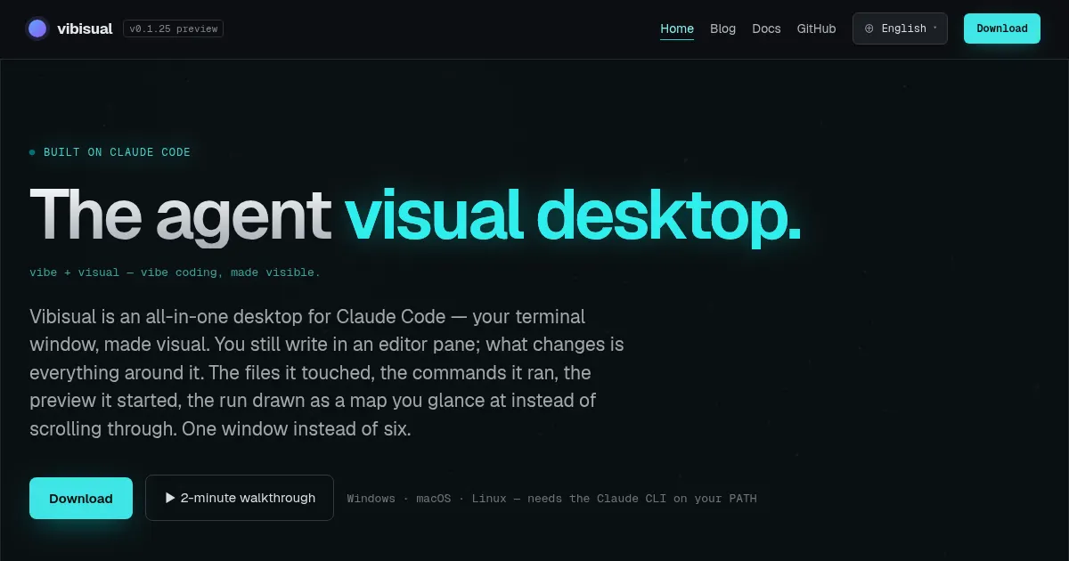Open the Docs nav link
The height and width of the screenshot is (561, 1069).
(x=766, y=28)
